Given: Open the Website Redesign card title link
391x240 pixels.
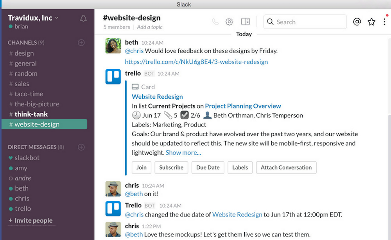Looking at the screenshot, I should click(157, 97).
